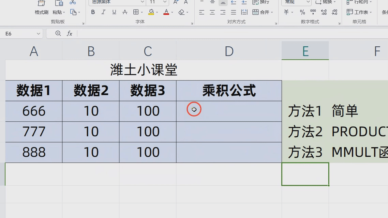Toggle bottom vertical alignment
Screen dimensions: 388x218
pyautogui.click(x=223, y=2)
